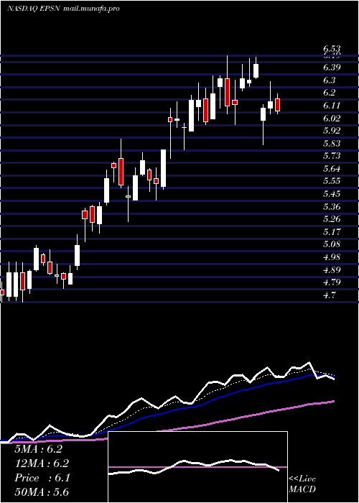The width and height of the screenshot is (359, 503).
Task: Click the 5.73 price axis label
Action: click(x=332, y=156)
